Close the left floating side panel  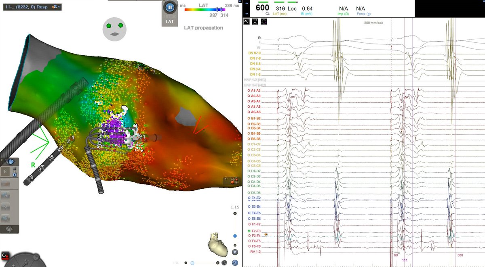(2, 161)
